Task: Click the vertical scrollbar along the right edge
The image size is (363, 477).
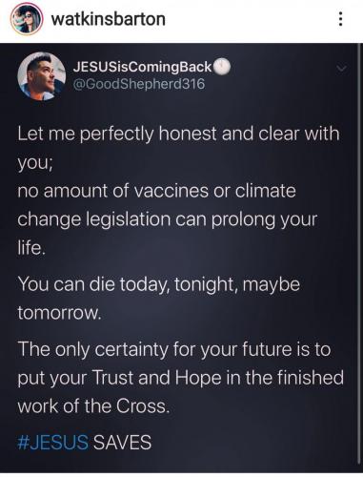Action: tap(359, 258)
